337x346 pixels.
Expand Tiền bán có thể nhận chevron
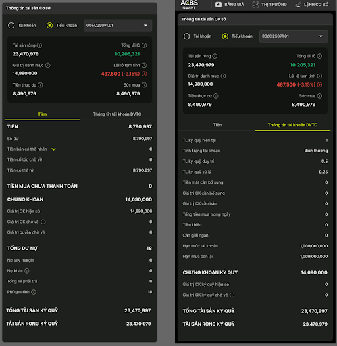(53, 149)
